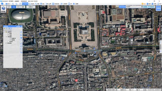Select the rectangle draw tool in side strip
162x91 pixels.
(x=21, y=49)
